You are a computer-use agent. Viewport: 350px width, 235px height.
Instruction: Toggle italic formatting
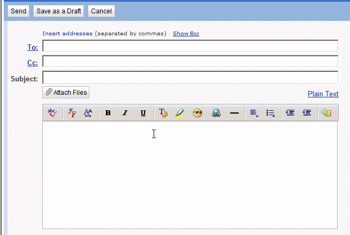click(125, 113)
